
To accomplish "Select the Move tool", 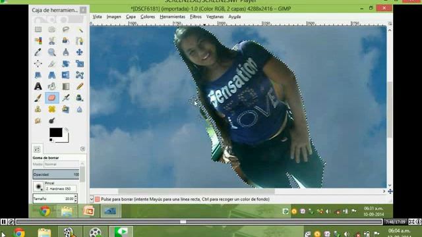I will click(x=80, y=52).
